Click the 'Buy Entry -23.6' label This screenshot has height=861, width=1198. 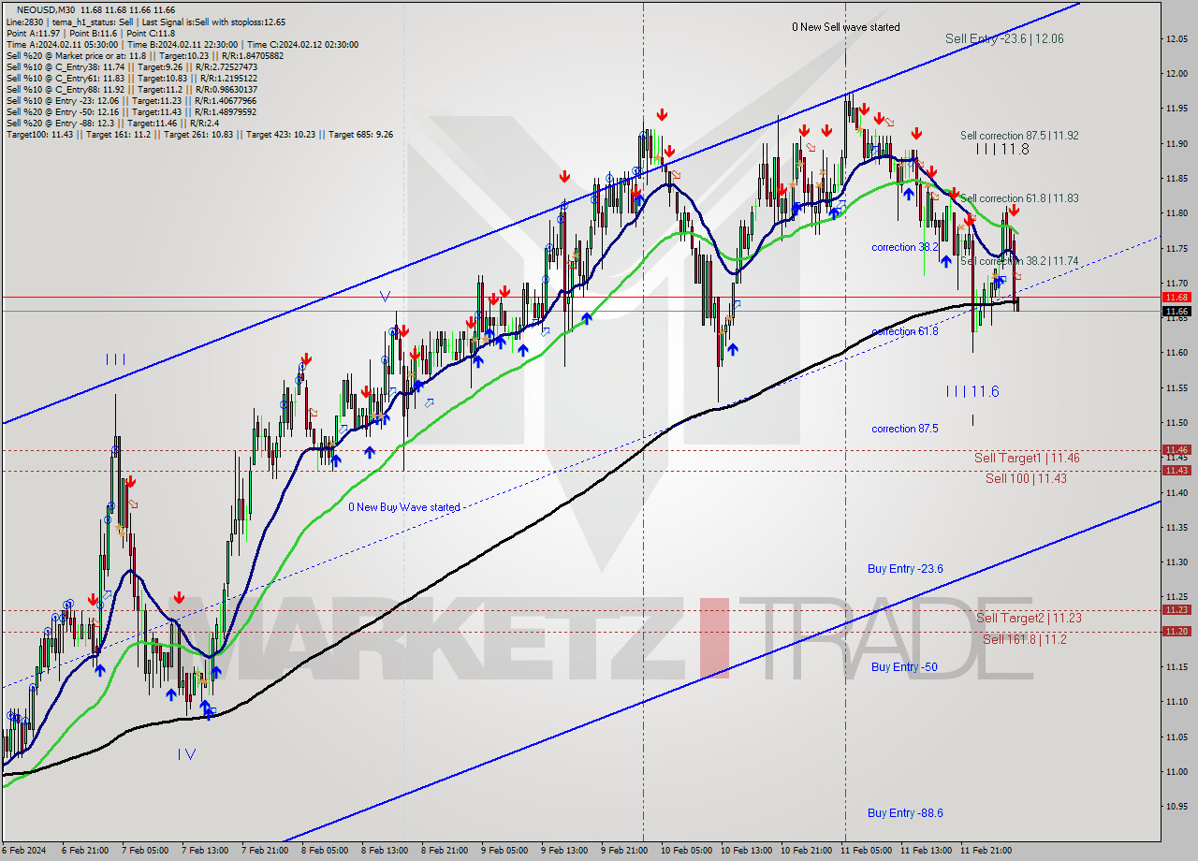(x=905, y=569)
